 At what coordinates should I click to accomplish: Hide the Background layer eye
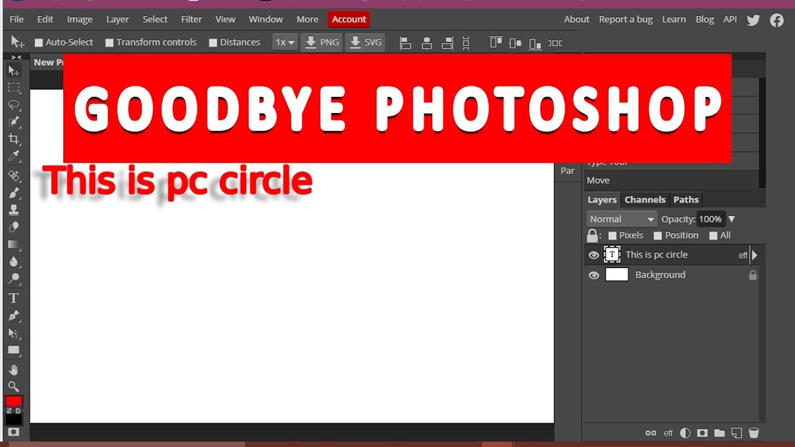coord(594,275)
